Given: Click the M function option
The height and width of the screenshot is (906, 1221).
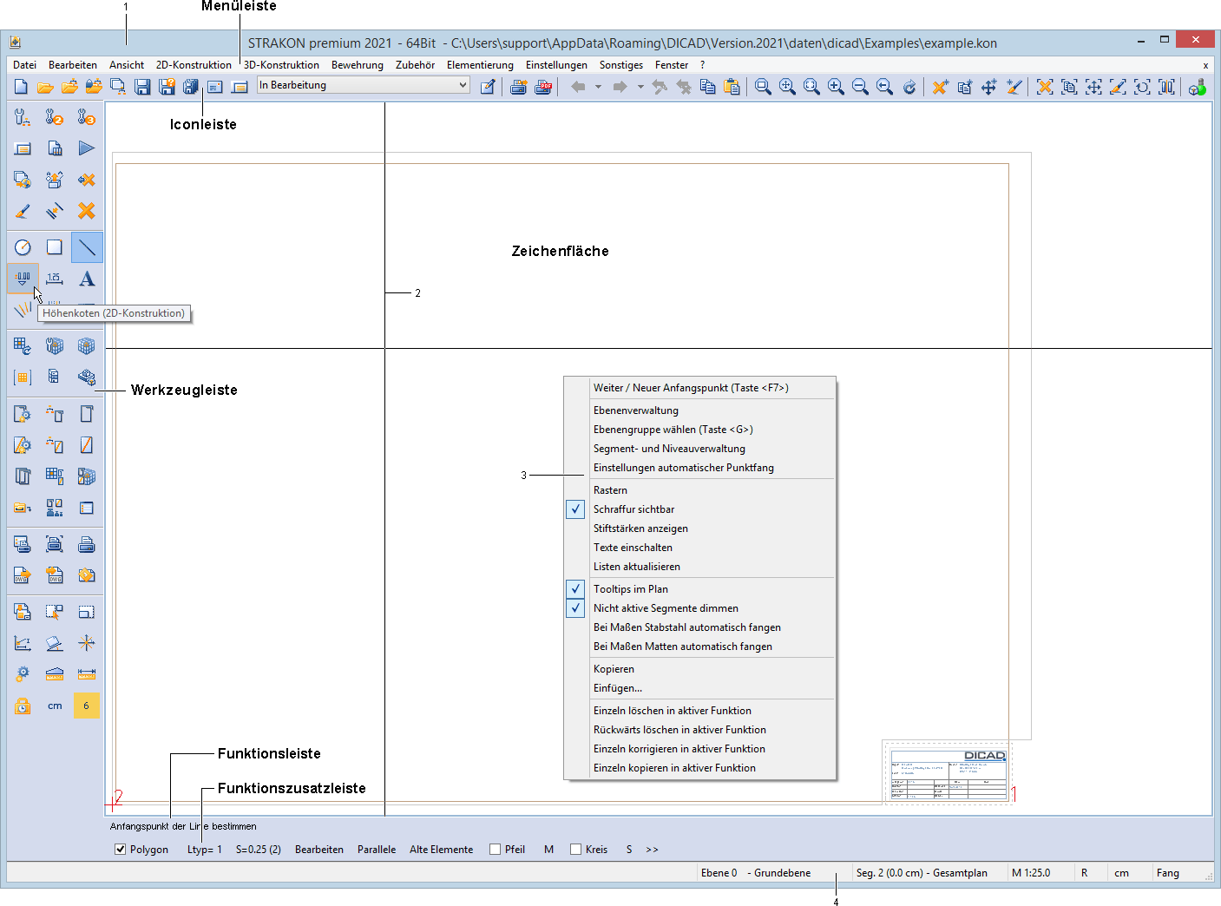Looking at the screenshot, I should point(548,850).
